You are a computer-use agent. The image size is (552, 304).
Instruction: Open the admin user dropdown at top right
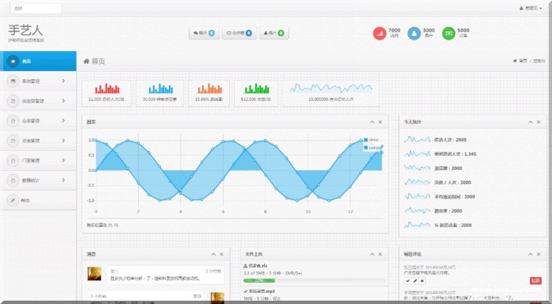tap(530, 8)
